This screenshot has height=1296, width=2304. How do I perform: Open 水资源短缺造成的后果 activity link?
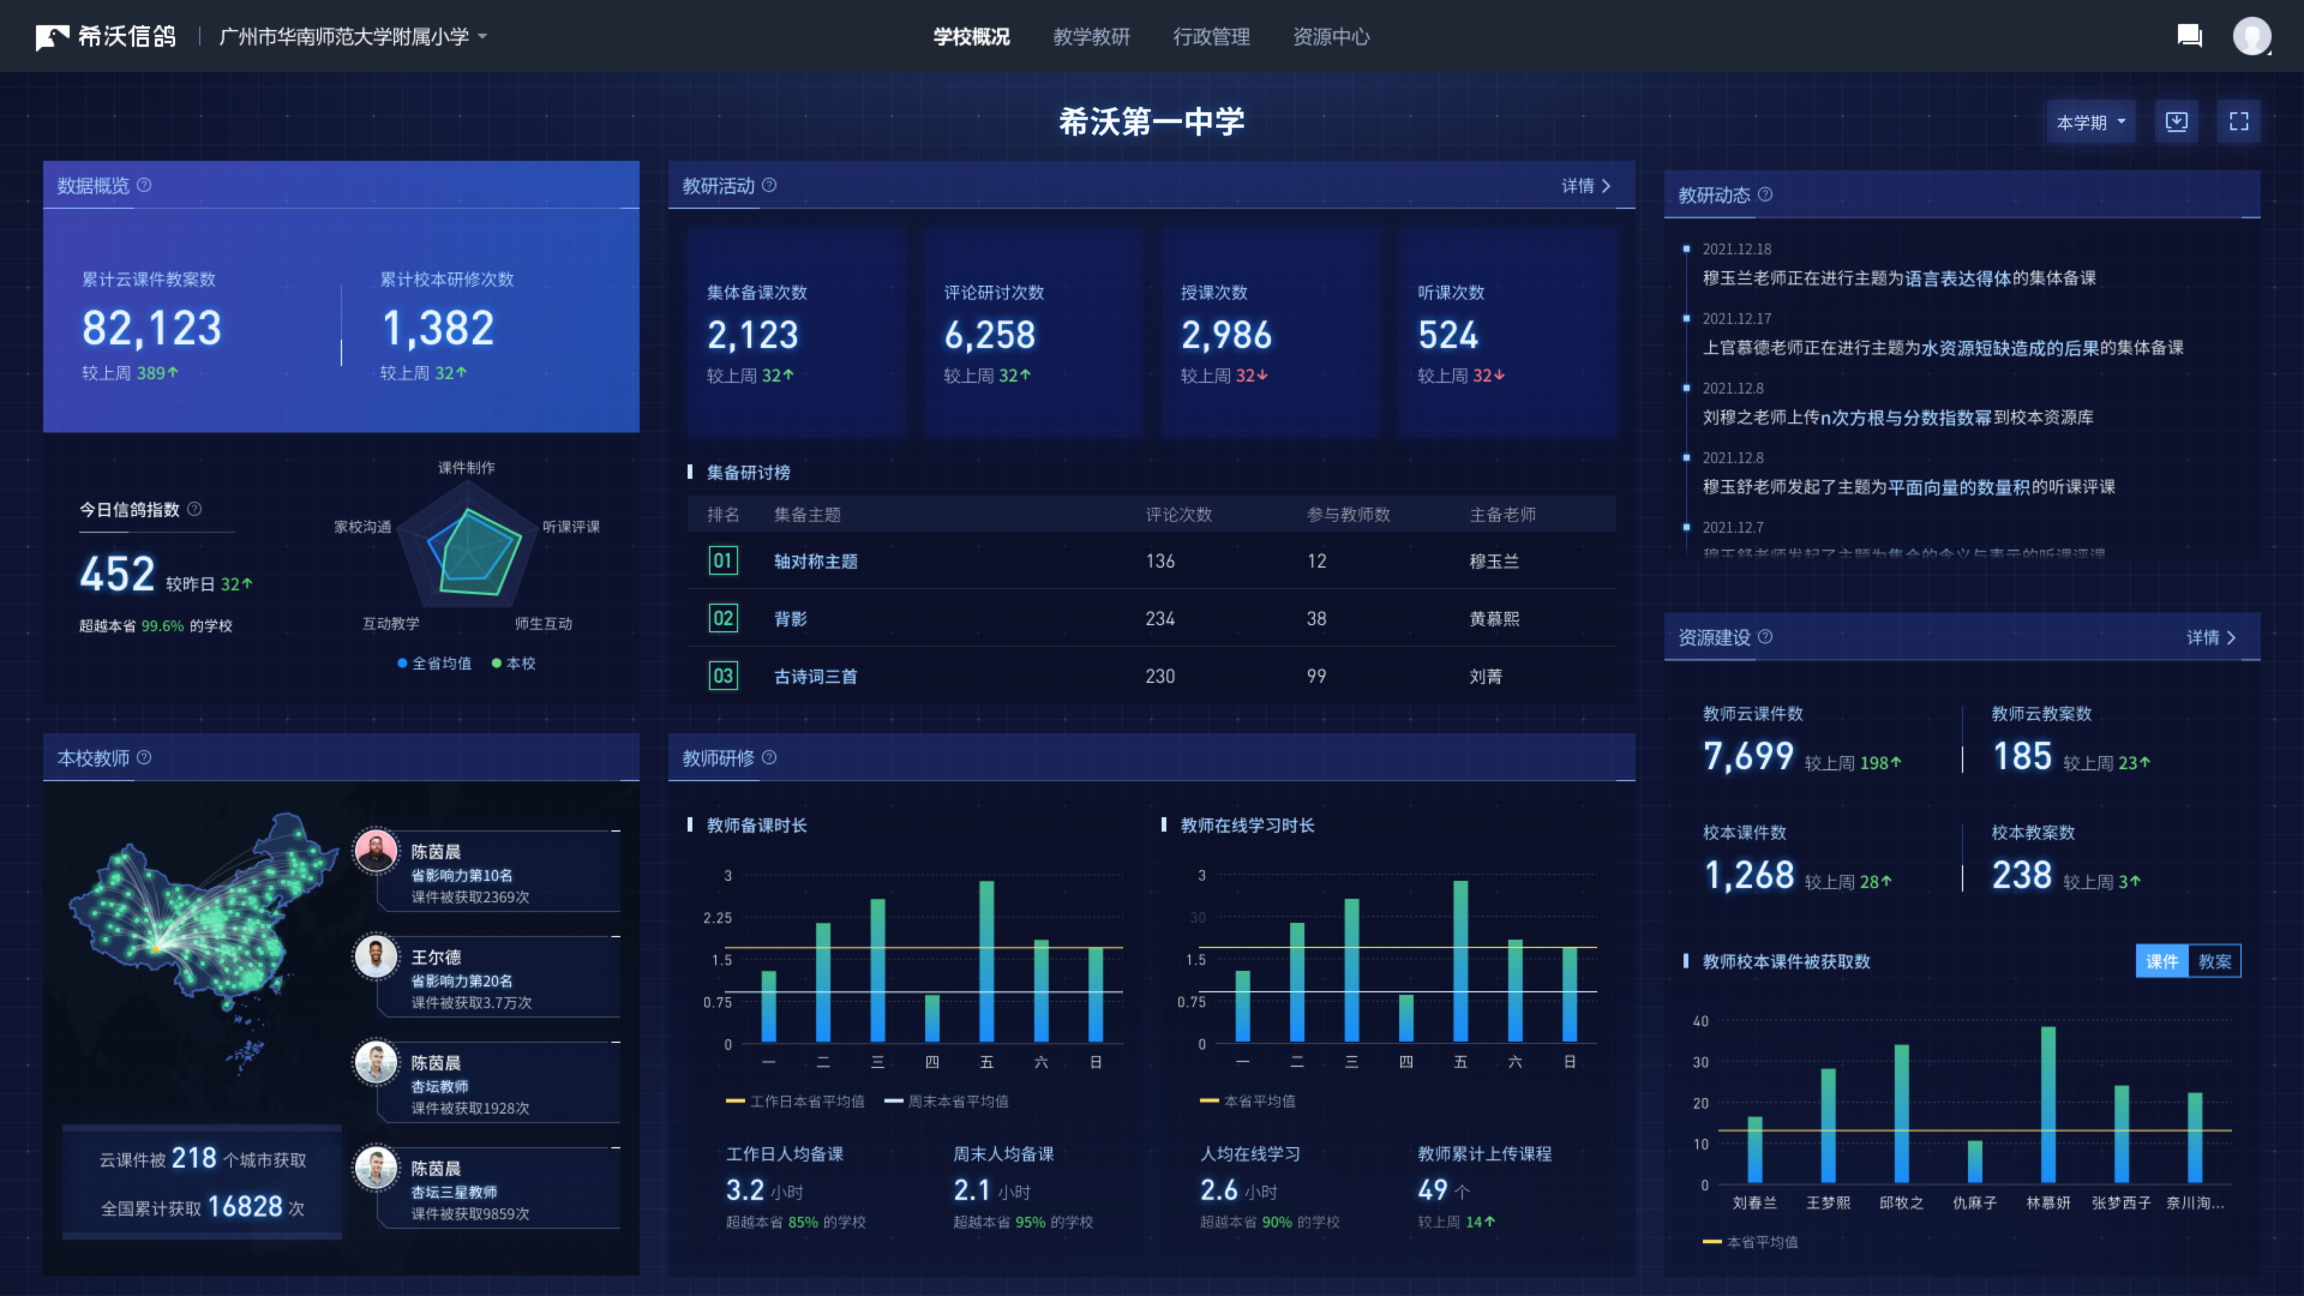[2011, 348]
